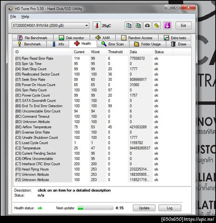Select the G-sense Error Rate row
This screenshot has height=223, width=216.
coord(94,132)
